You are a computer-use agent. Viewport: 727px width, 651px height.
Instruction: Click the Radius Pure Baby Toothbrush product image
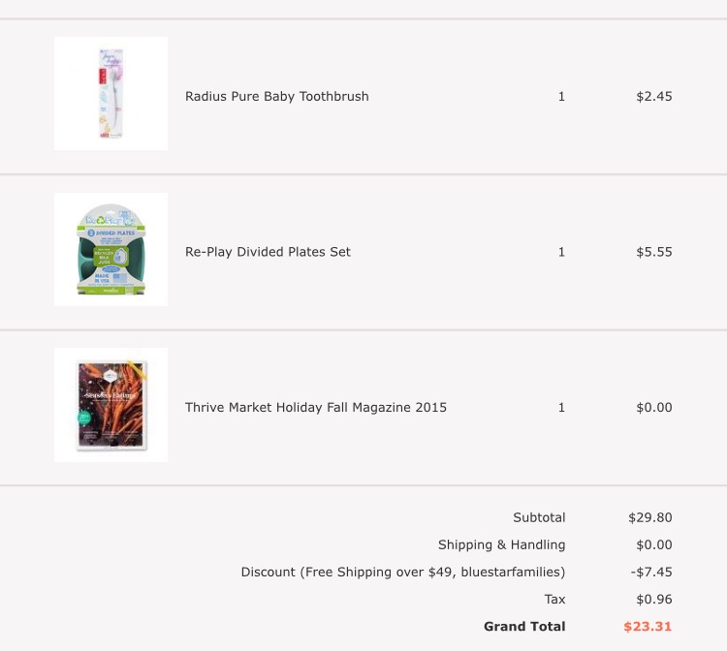(x=111, y=94)
